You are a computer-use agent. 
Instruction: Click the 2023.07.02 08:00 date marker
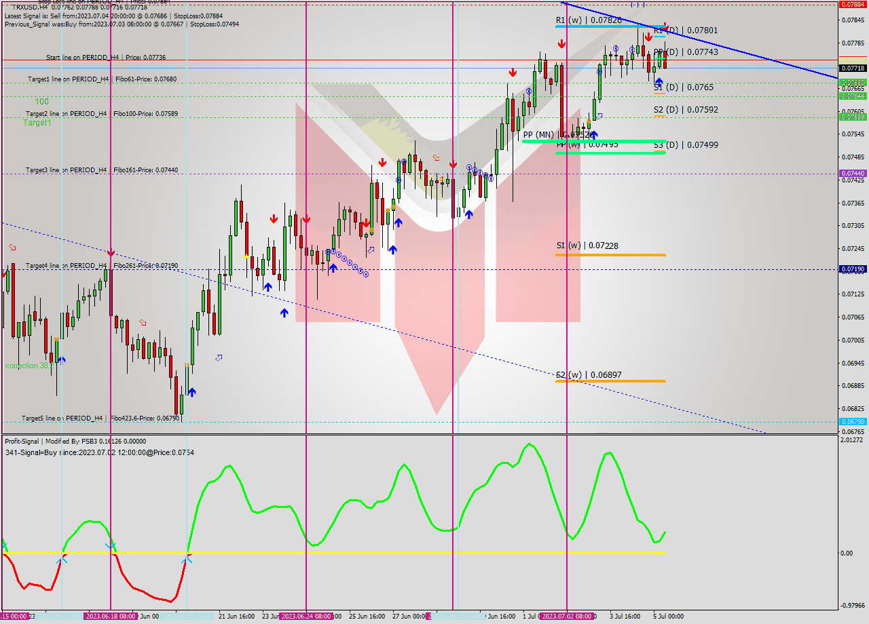click(567, 617)
